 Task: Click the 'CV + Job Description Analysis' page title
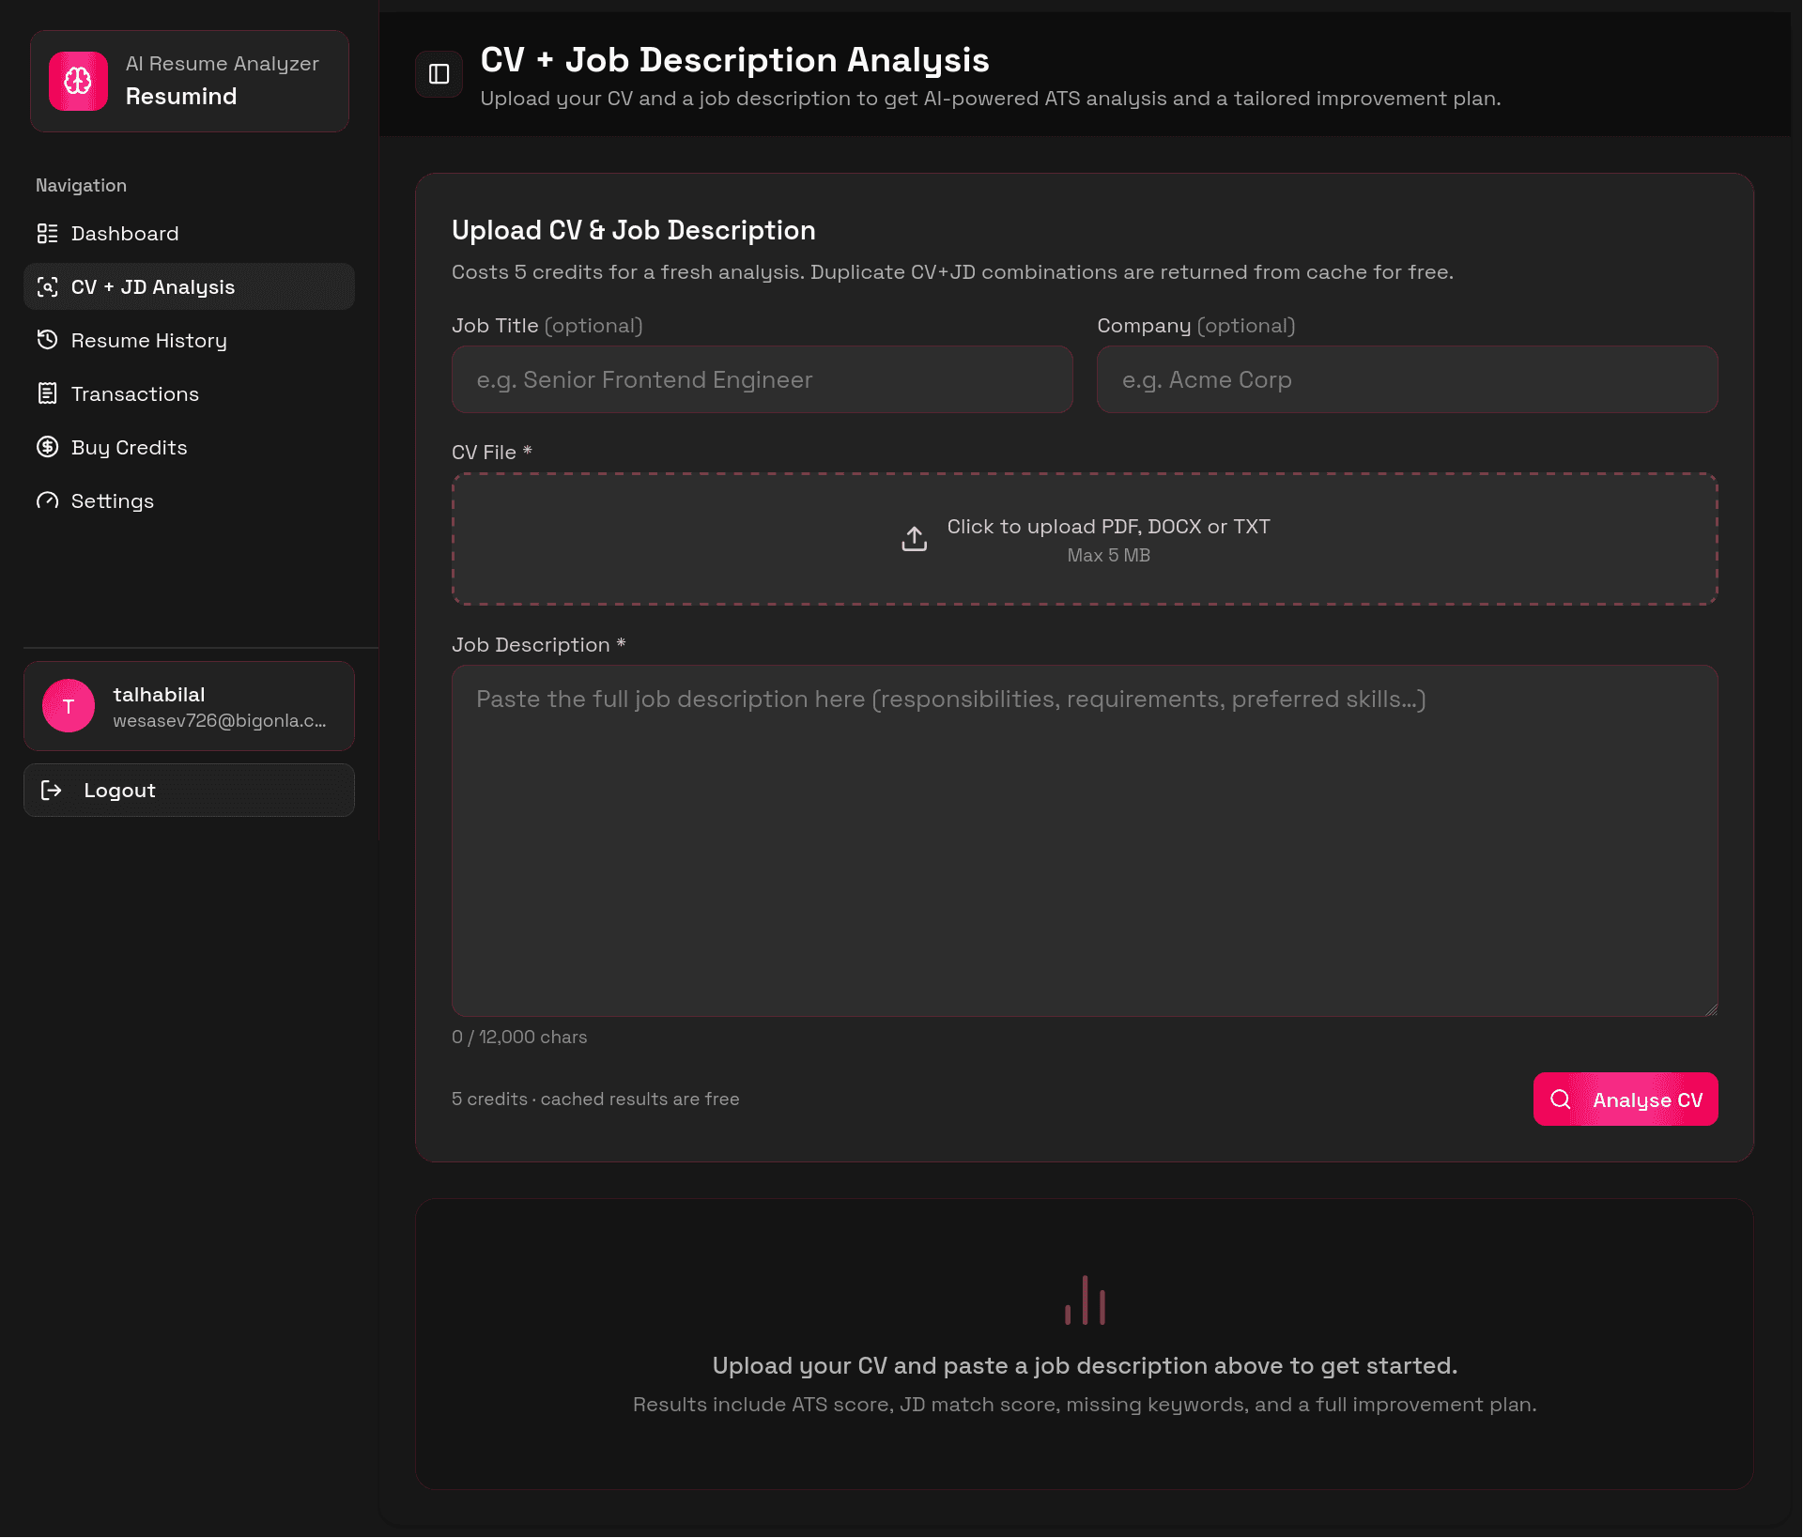pos(734,60)
